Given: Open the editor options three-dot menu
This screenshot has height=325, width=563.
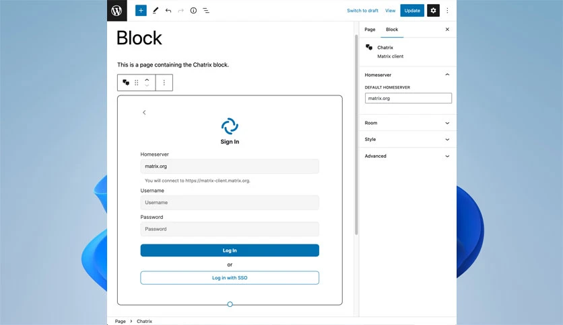Looking at the screenshot, I should tap(447, 10).
